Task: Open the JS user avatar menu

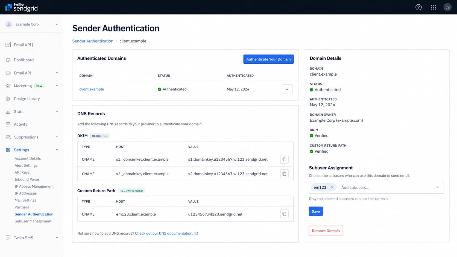Action: (x=447, y=7)
